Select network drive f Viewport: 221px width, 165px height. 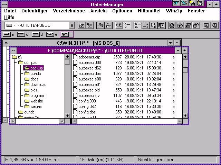(67, 34)
